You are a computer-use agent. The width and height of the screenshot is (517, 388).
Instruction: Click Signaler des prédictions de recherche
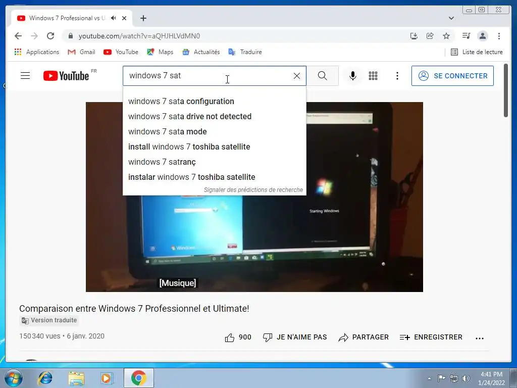click(253, 190)
